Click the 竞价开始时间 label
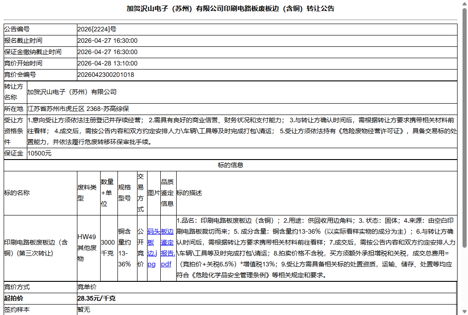Viewport: 468px width, 315px height. coord(23,63)
